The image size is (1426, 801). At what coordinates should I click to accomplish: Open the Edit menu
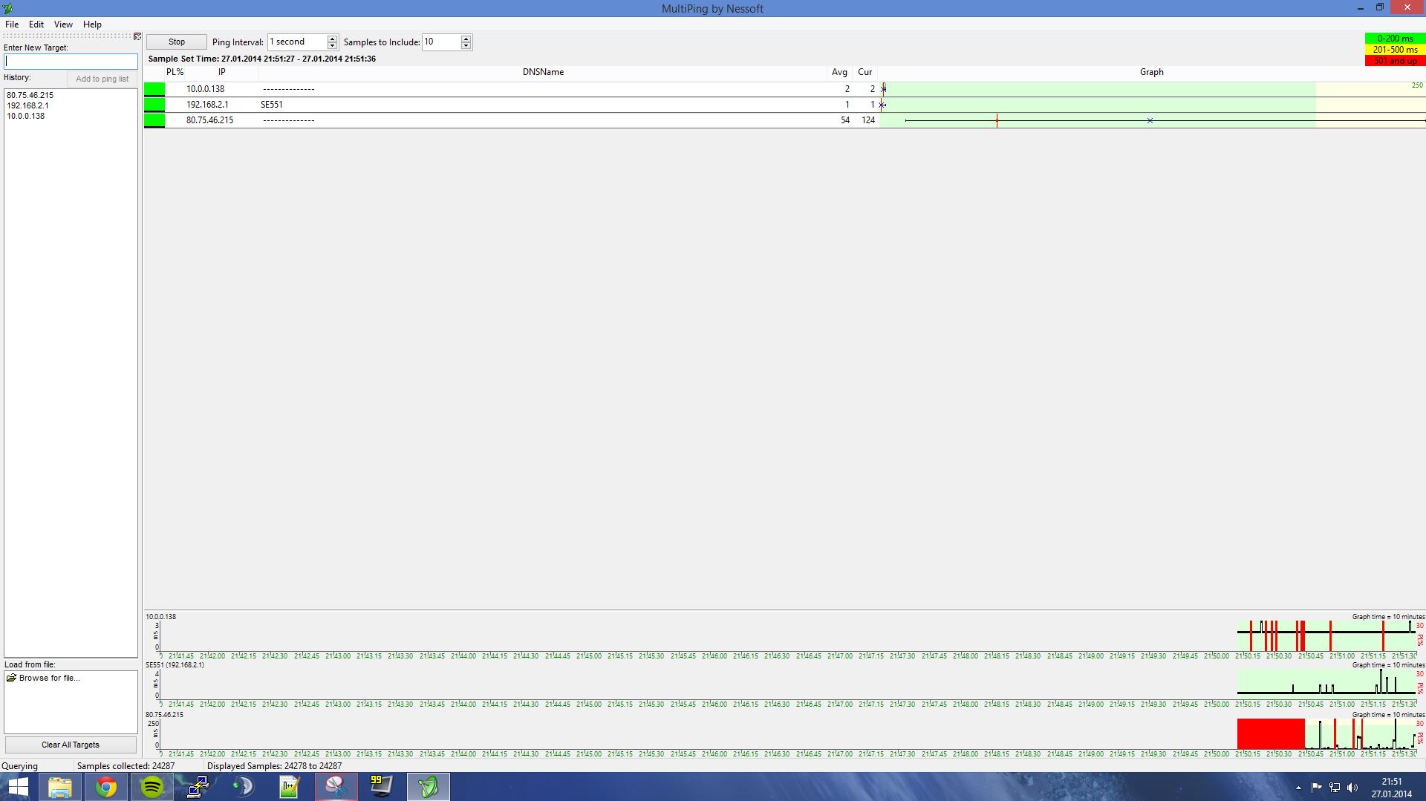pyautogui.click(x=36, y=24)
